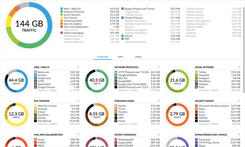Image resolution: width=245 pixels, height=147 pixels.
Task: Open the Users tab
Action: [138, 57]
